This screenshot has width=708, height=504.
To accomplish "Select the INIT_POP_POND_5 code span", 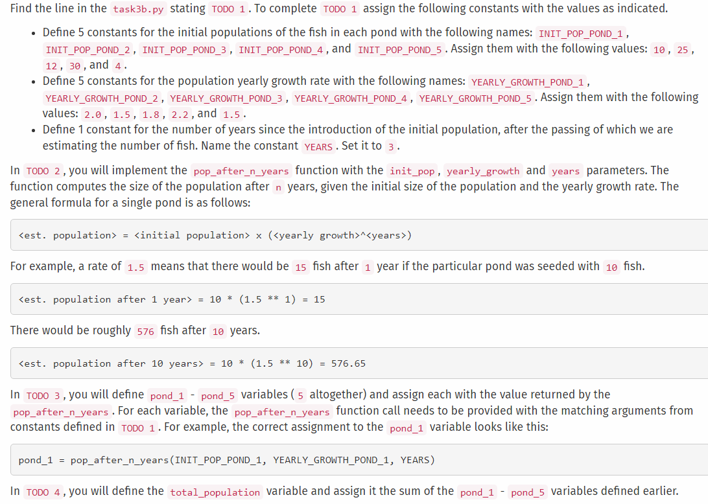I will [399, 49].
